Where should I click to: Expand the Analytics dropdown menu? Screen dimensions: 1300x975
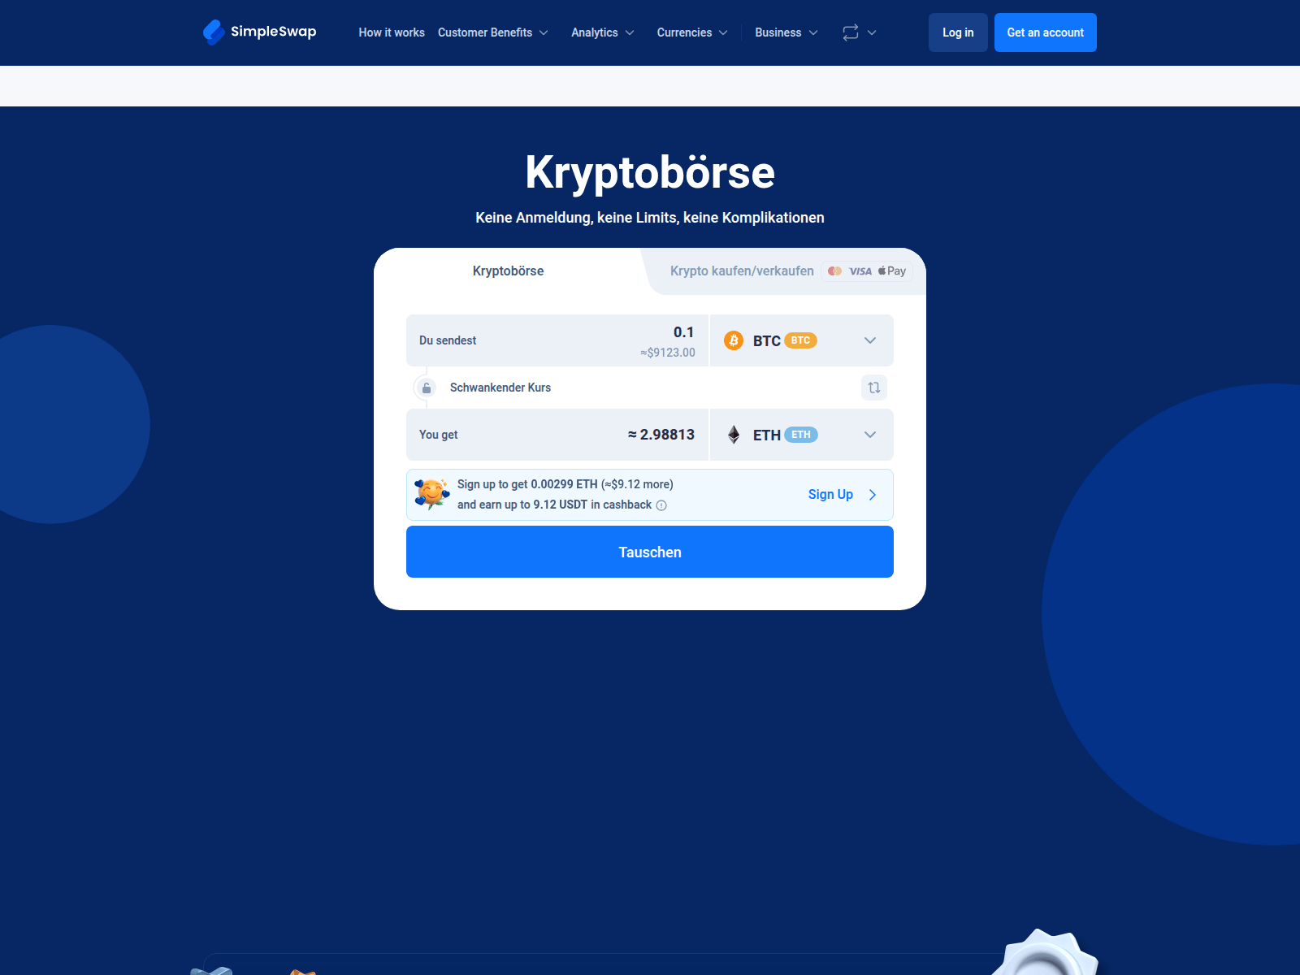point(603,32)
